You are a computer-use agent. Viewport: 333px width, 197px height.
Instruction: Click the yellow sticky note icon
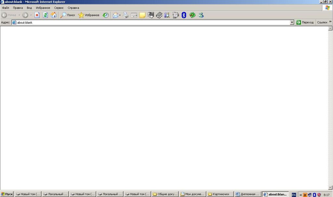(142, 15)
